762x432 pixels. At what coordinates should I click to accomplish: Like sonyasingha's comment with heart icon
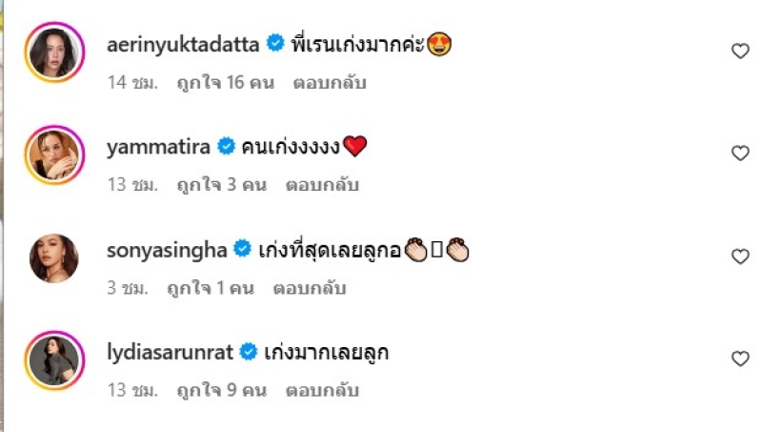point(740,257)
